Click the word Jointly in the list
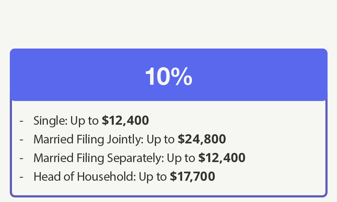This screenshot has width=337, height=202. pos(125,140)
